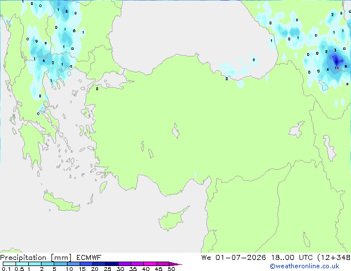Screen dimensions: 351x271
Task: Click the legend value label 50
Action: [x=171, y=269]
